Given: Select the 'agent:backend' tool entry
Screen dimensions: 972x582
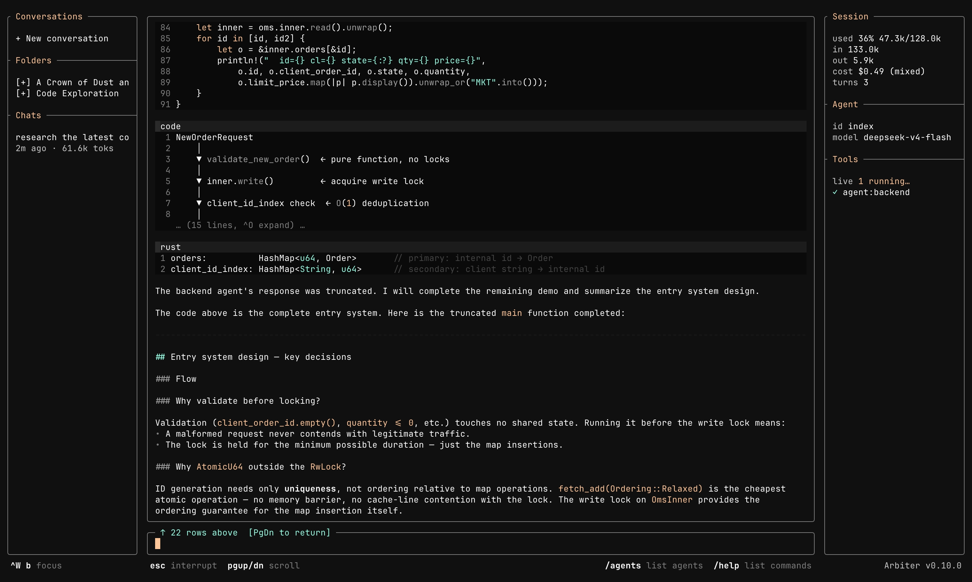Looking at the screenshot, I should (876, 192).
